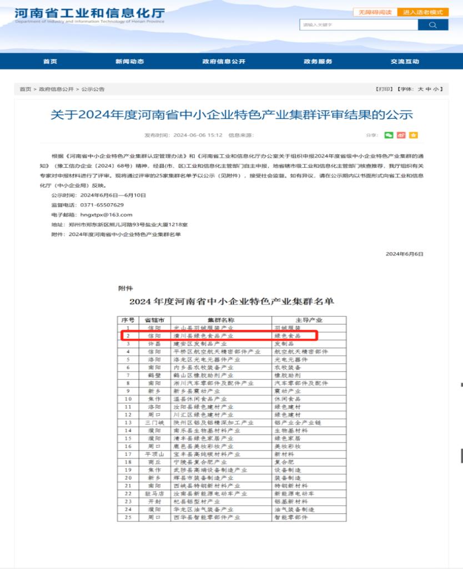Screen dimensions: 463x569
Task: Click the attachment table heading 2024年度河南省中小企业特色产业集群名单
Action: coord(231,301)
